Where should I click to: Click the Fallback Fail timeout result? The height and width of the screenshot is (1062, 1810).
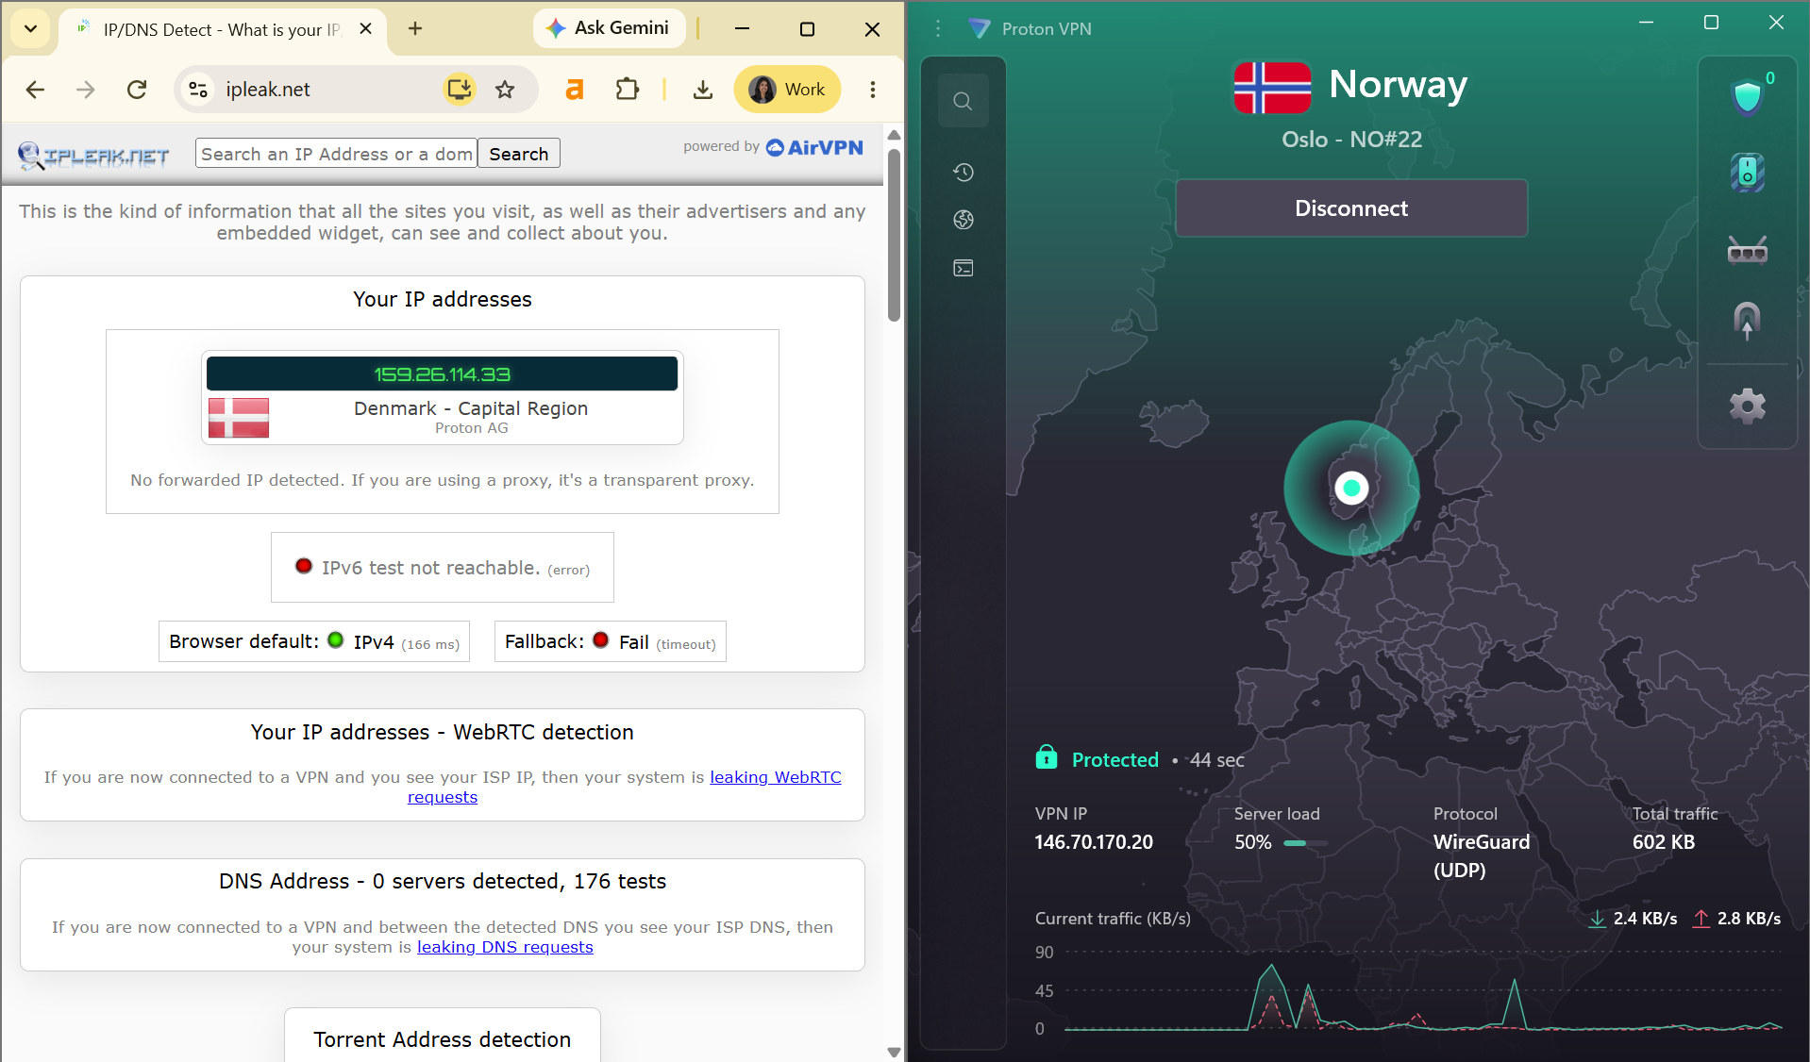point(611,642)
